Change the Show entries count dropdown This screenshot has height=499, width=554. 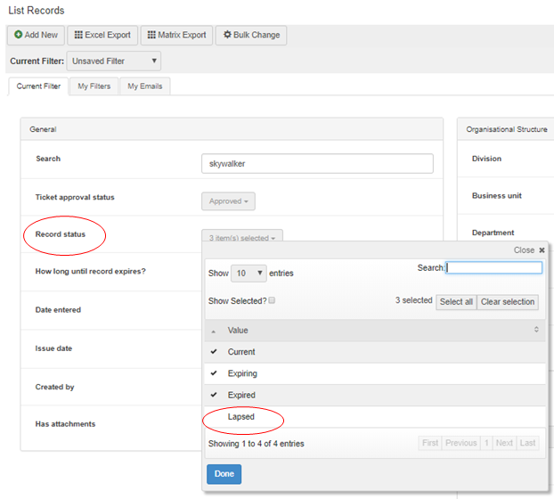248,274
